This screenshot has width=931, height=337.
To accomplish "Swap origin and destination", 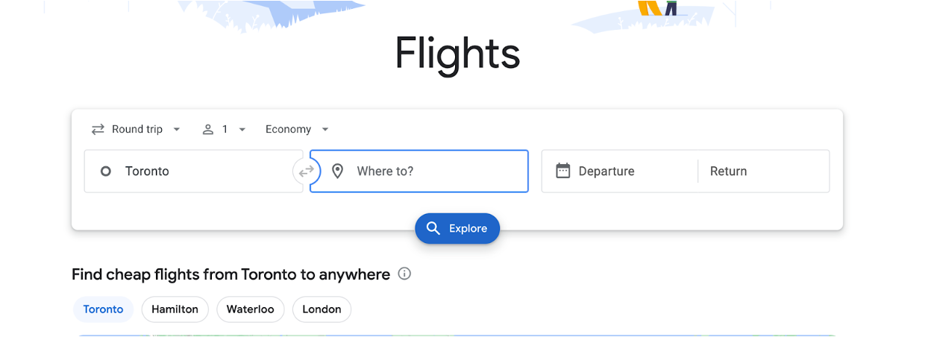I will point(306,171).
